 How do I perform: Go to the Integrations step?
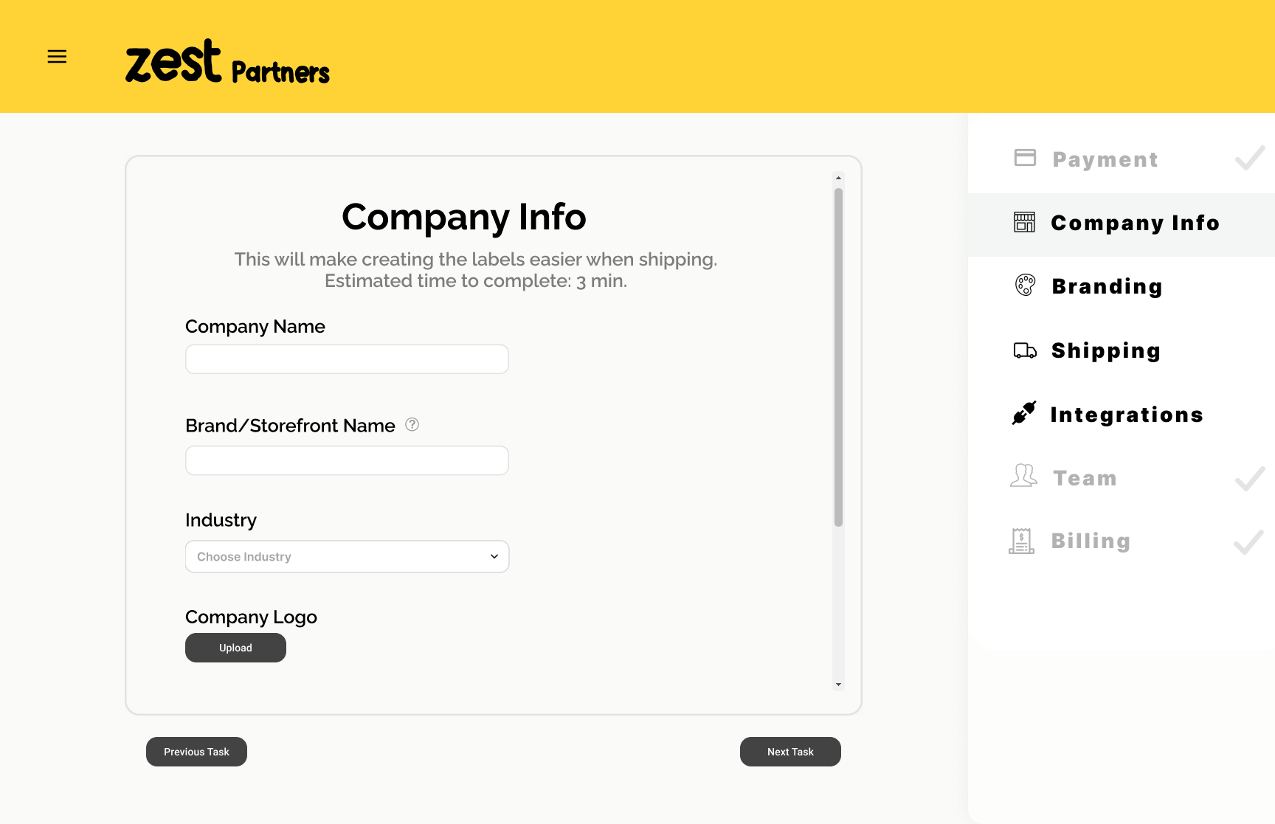click(1127, 415)
